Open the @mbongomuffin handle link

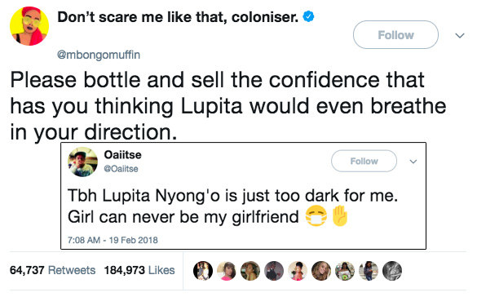99,55
